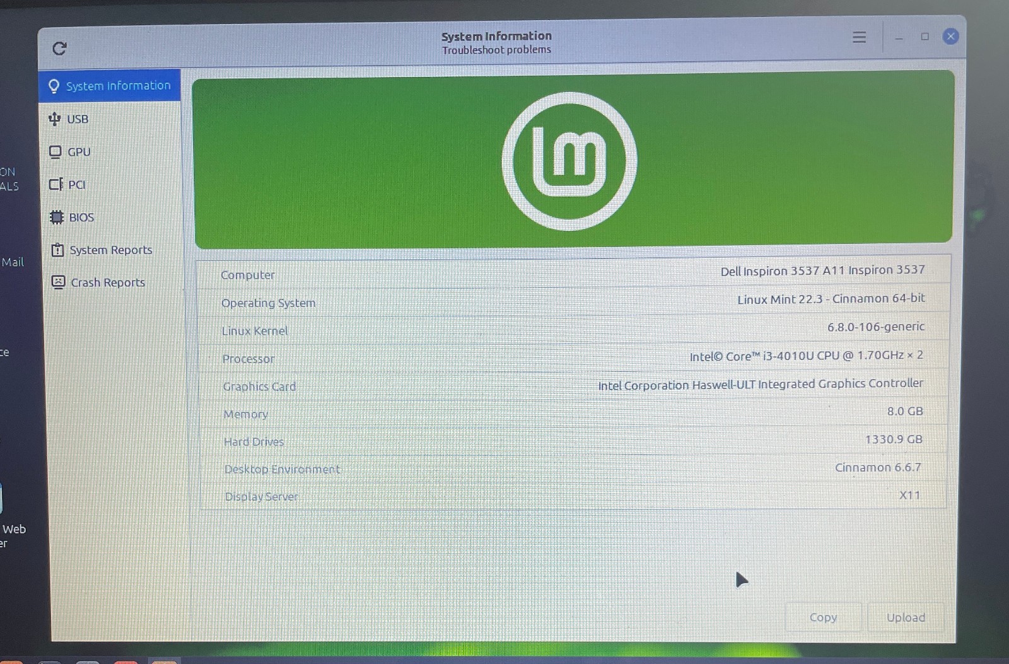Click the '6.8.0-106-generic' kernel value
The height and width of the screenshot is (664, 1009).
876,327
